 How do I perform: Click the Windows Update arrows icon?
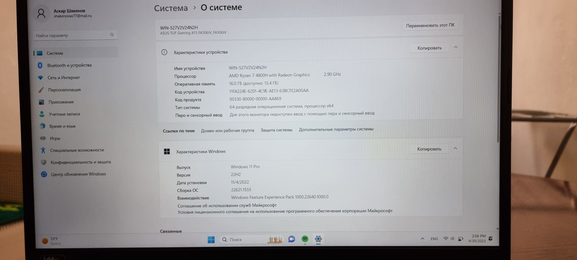(x=44, y=174)
